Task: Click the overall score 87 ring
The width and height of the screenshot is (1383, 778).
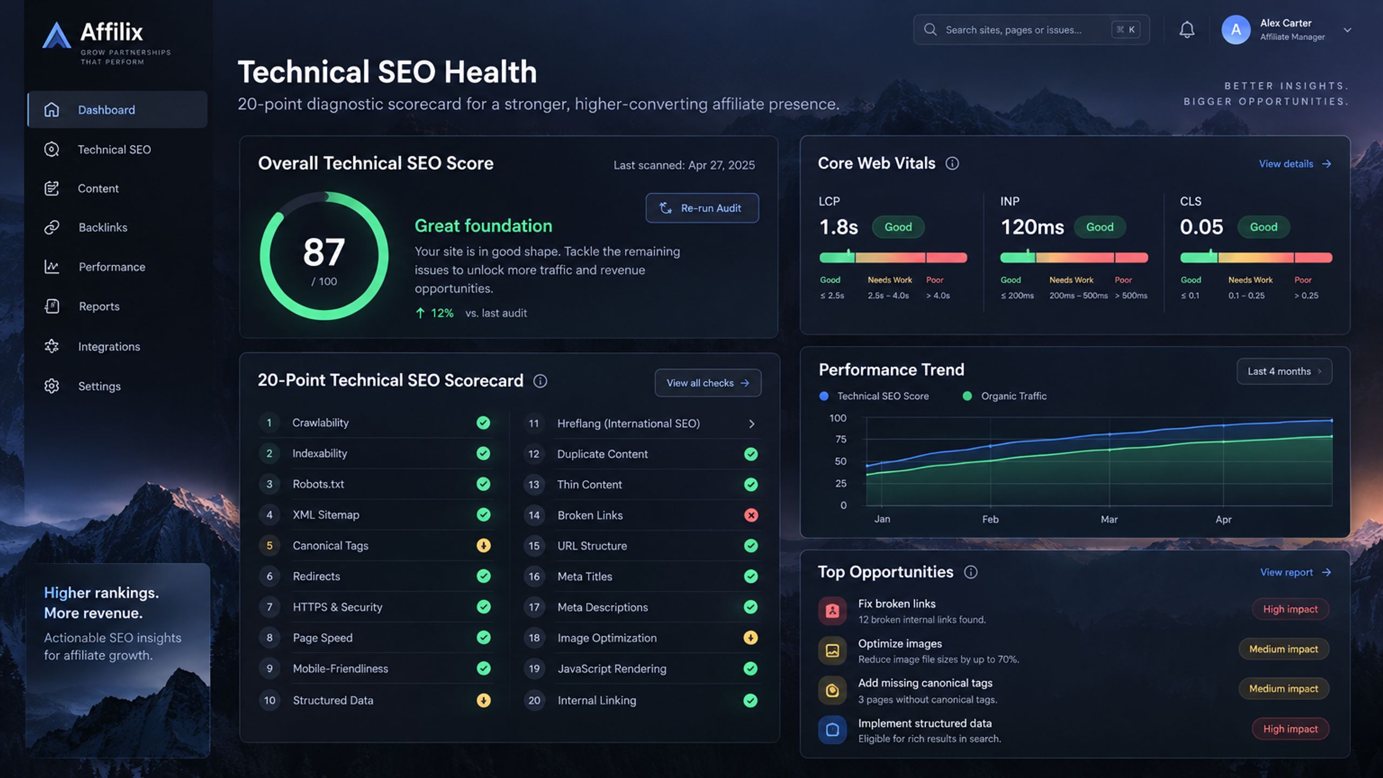Action: click(x=324, y=256)
